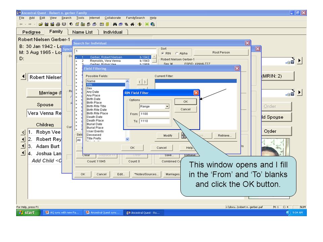
Task: Click the To input field with 1110
Action: click(154, 121)
